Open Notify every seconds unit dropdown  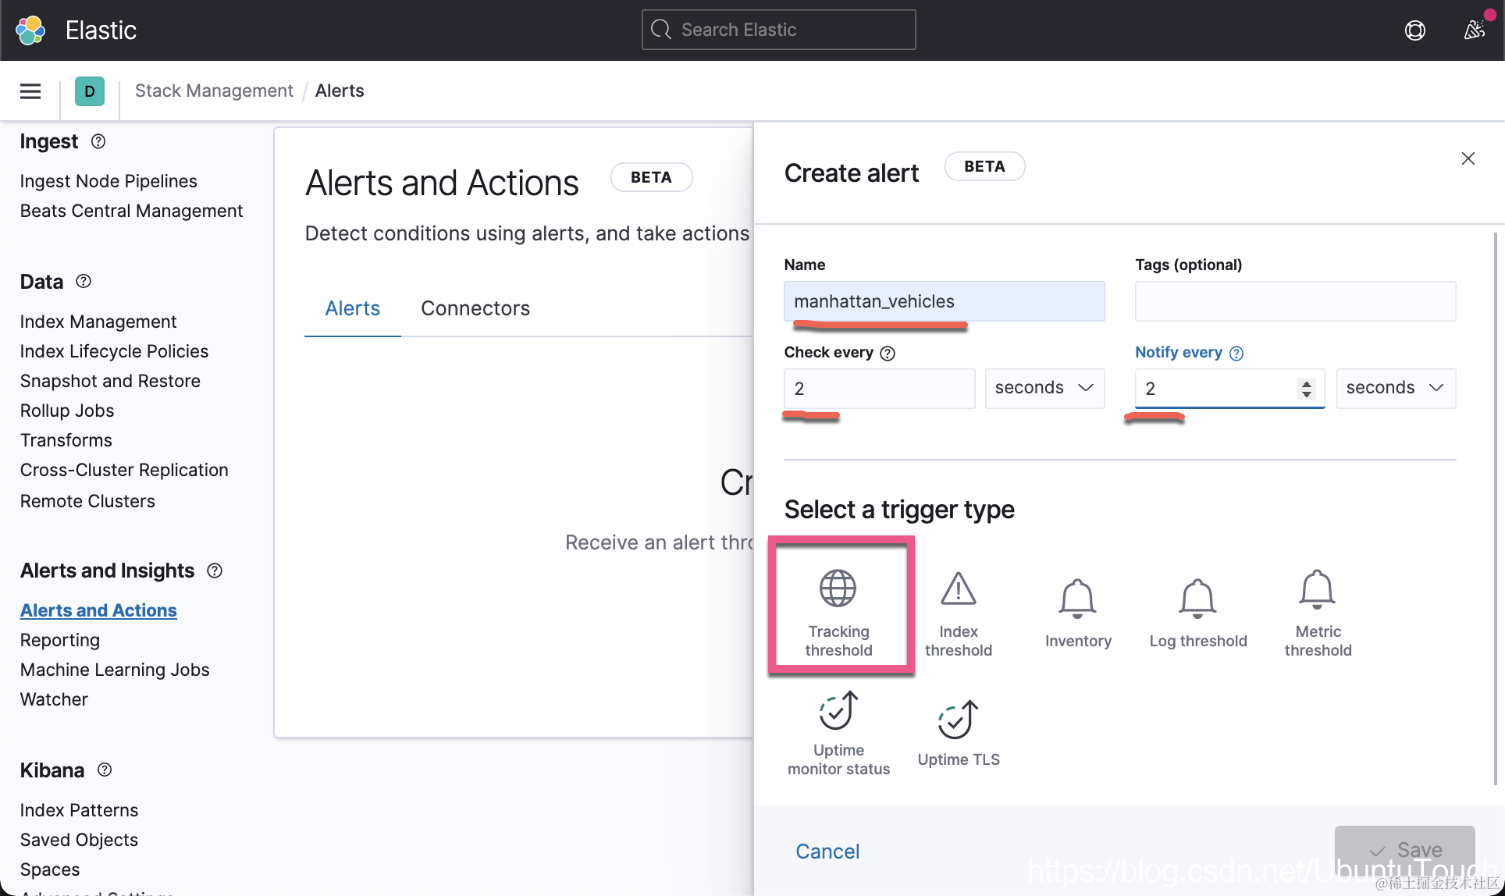pos(1395,388)
